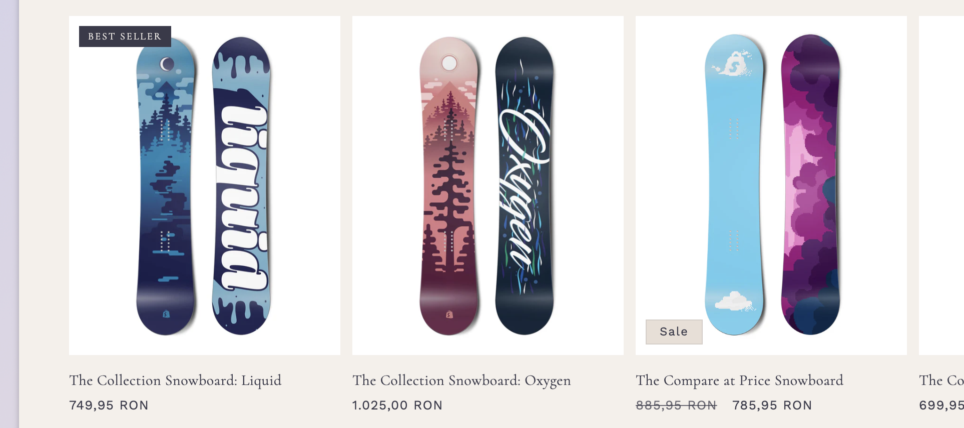Click the BEST SELLER badge on Liquid snowboard
Image resolution: width=964 pixels, height=428 pixels.
point(125,36)
